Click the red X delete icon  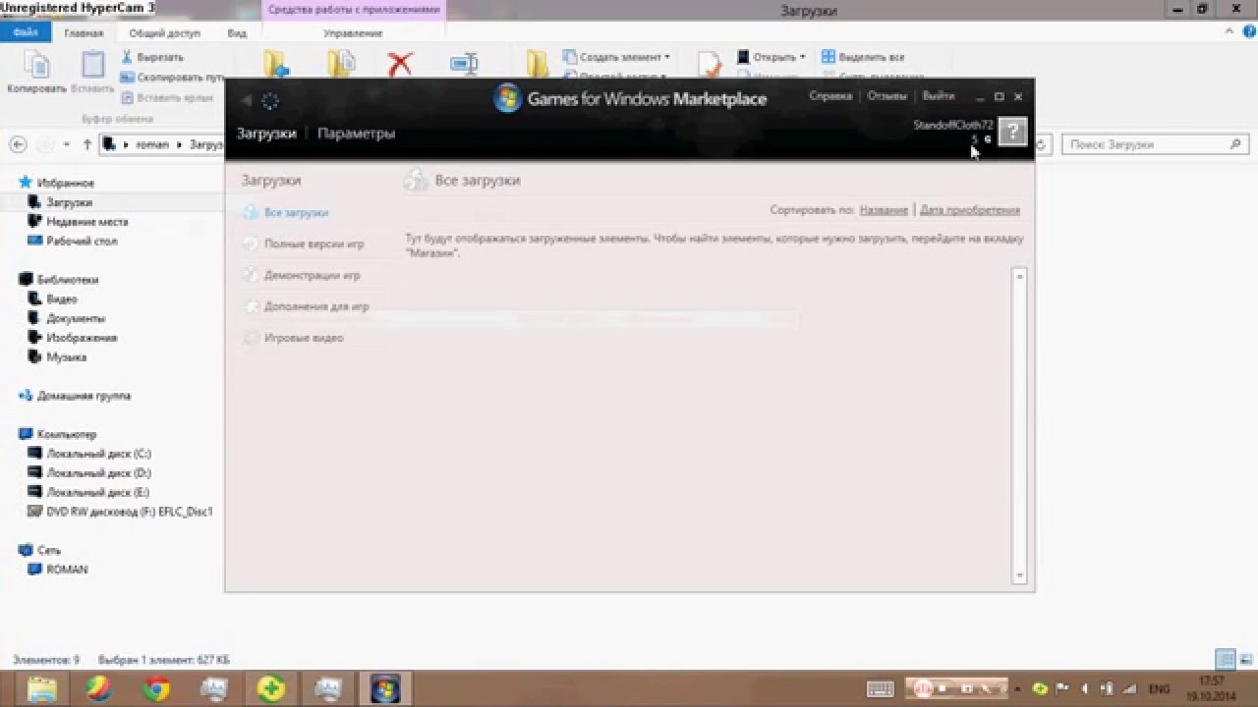[x=400, y=65]
